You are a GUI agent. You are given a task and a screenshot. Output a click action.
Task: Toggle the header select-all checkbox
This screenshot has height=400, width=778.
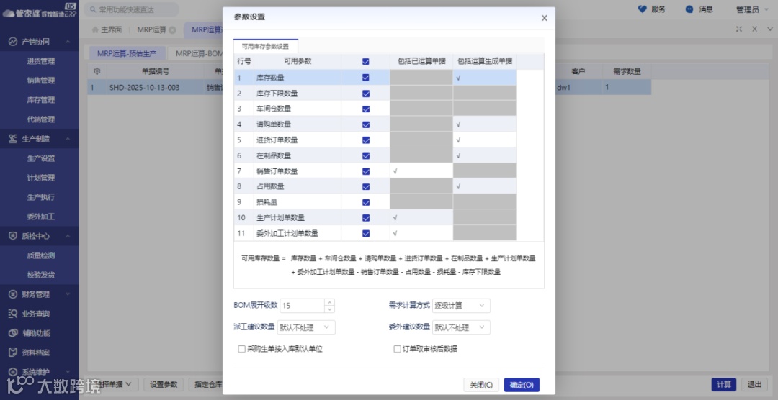tap(366, 61)
